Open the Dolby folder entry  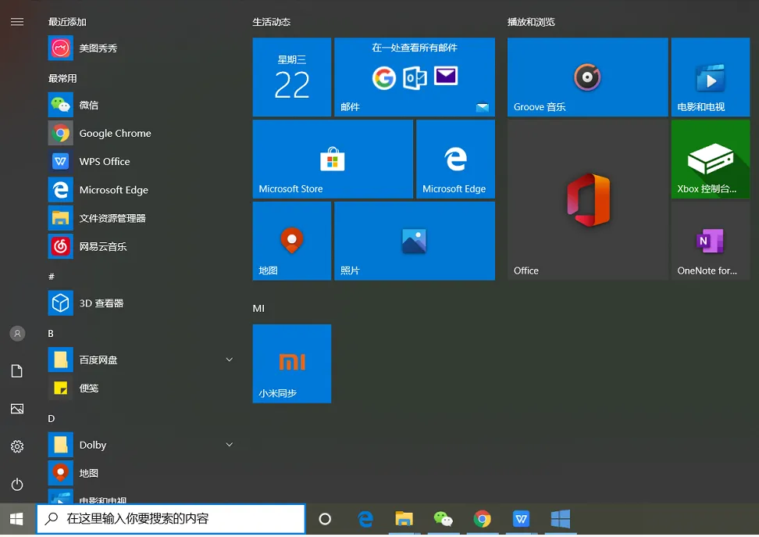pos(141,445)
